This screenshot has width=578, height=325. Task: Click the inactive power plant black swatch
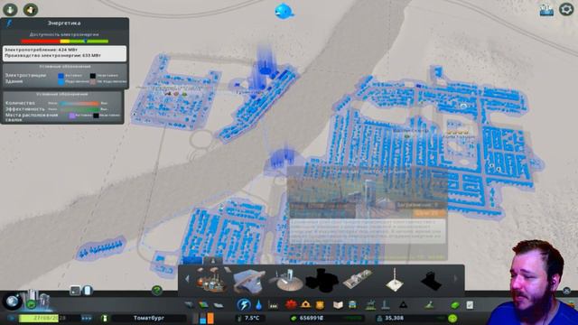click(x=93, y=76)
